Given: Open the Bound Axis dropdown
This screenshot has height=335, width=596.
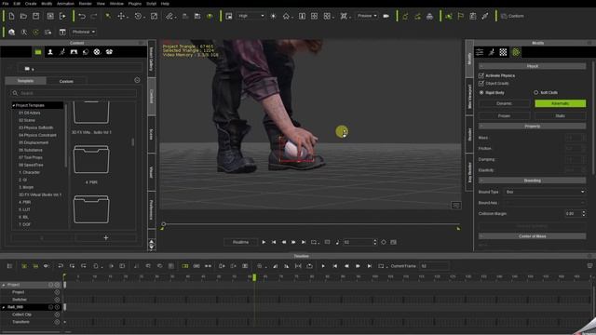Looking at the screenshot, I should tap(545, 203).
